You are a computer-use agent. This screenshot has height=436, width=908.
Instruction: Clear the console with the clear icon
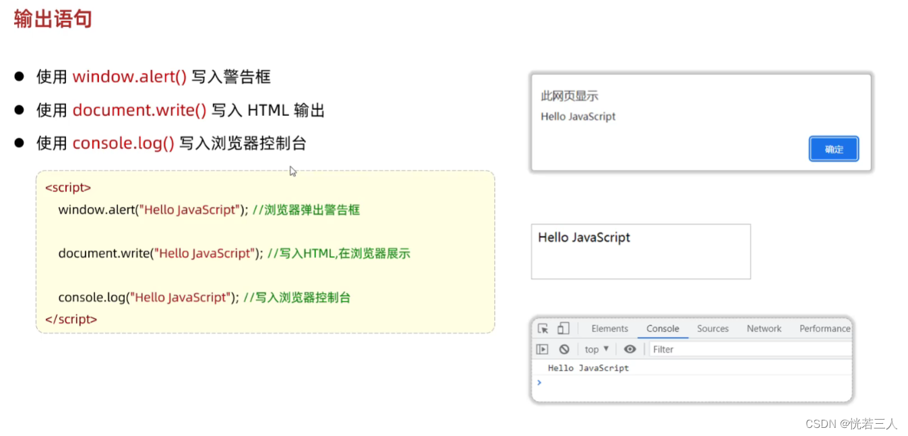tap(564, 349)
